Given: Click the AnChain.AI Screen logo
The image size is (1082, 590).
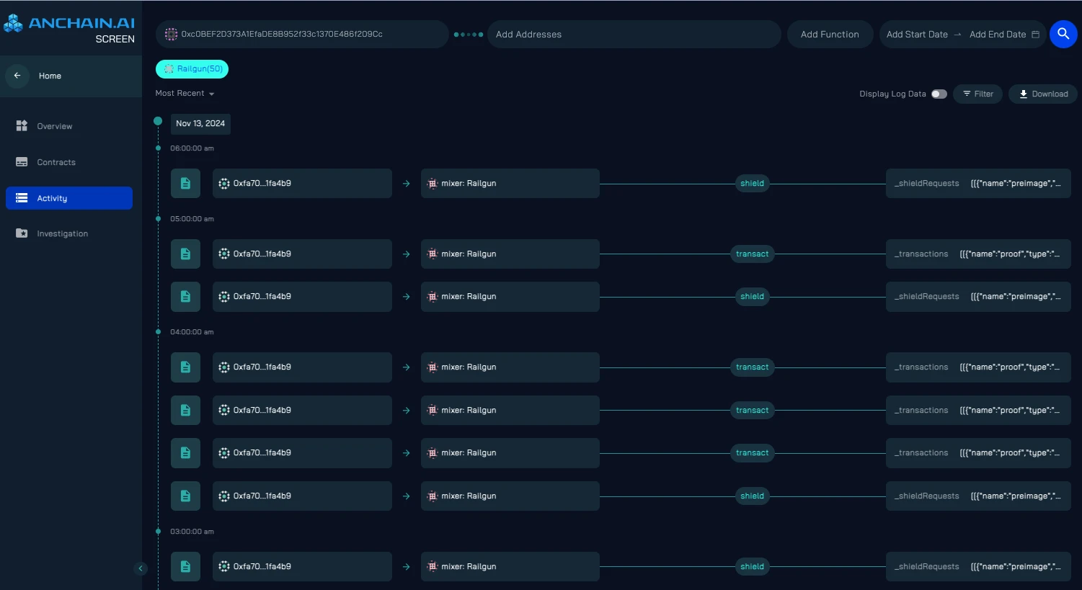Looking at the screenshot, I should [x=69, y=29].
